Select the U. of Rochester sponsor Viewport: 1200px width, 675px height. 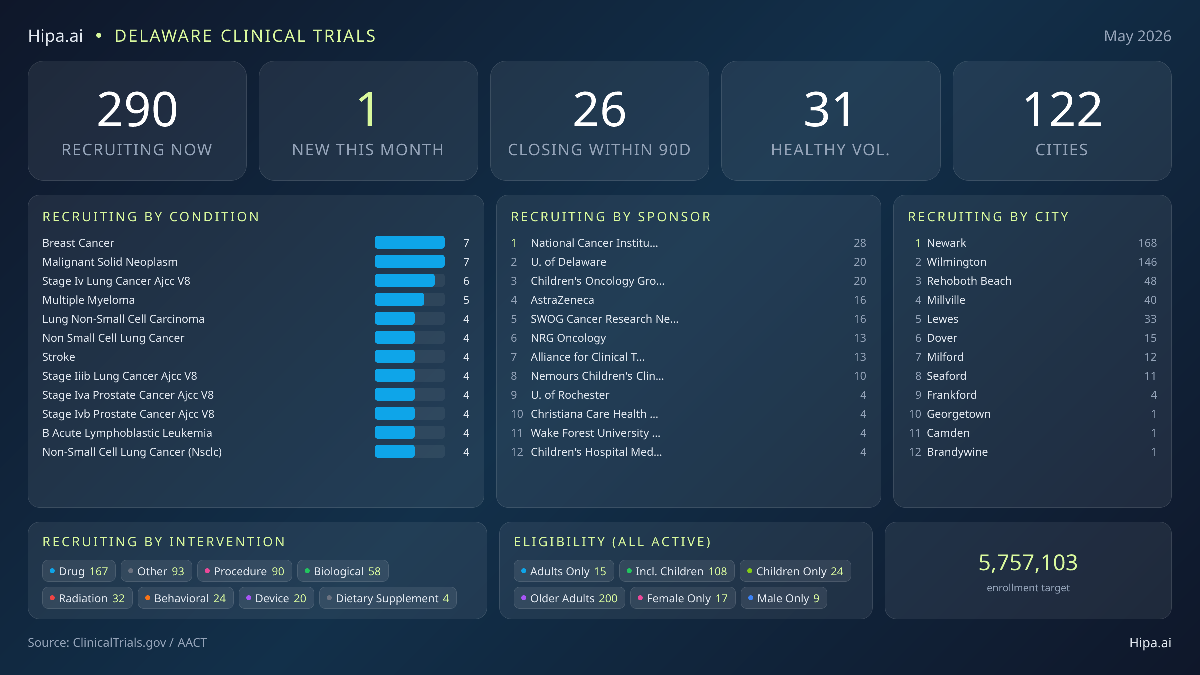(x=688, y=395)
